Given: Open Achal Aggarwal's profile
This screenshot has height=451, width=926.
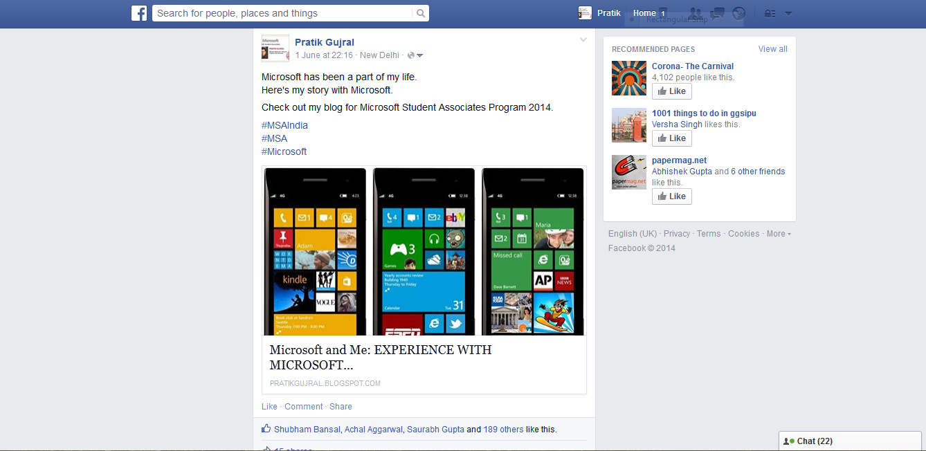Looking at the screenshot, I should tap(374, 430).
